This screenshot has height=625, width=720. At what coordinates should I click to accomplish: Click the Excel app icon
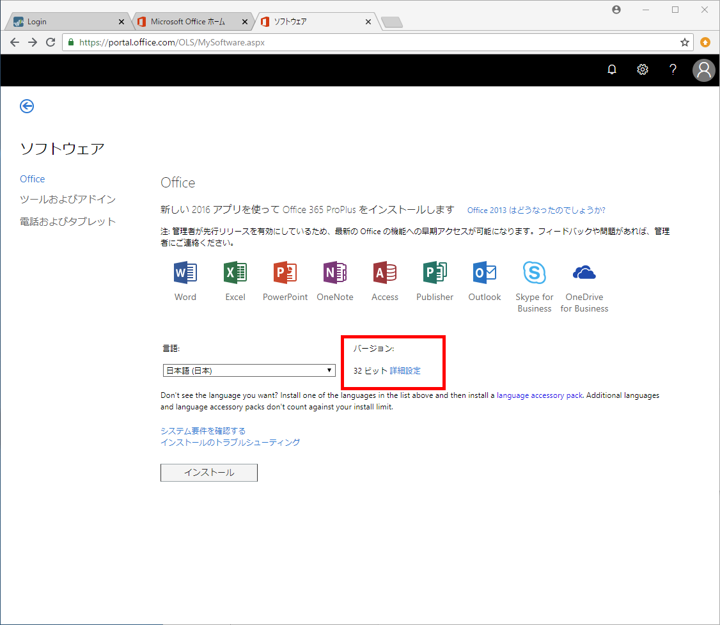pyautogui.click(x=235, y=273)
